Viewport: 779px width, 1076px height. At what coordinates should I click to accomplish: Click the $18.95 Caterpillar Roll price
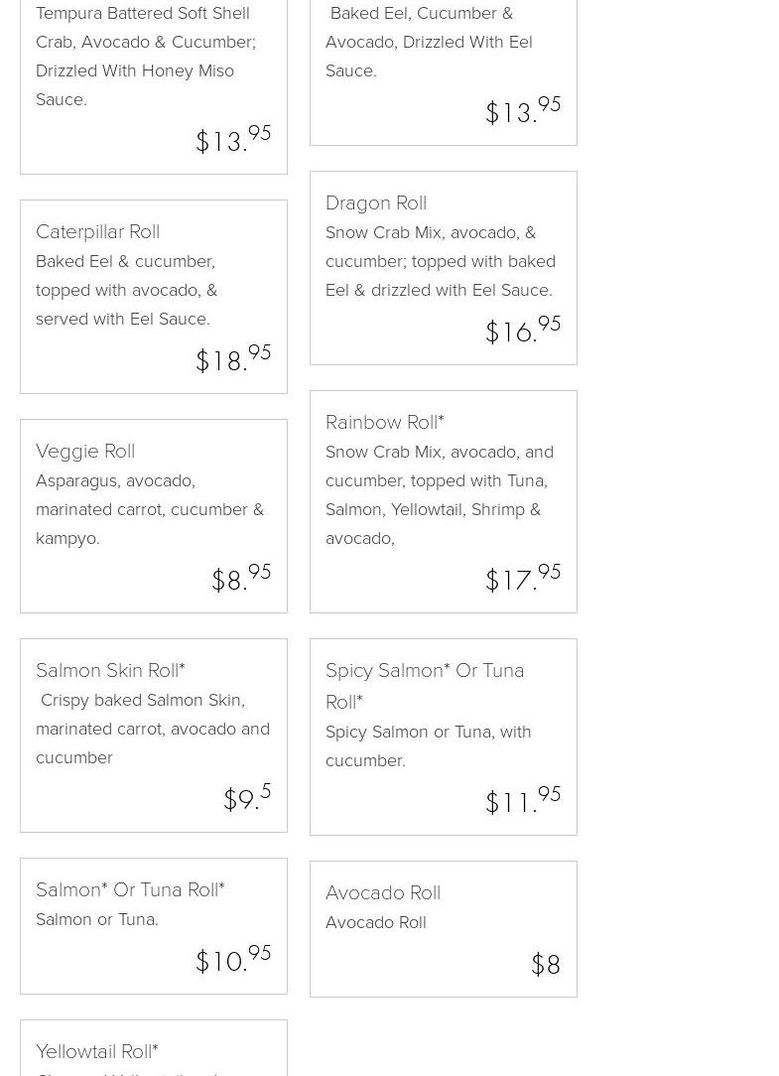click(233, 359)
